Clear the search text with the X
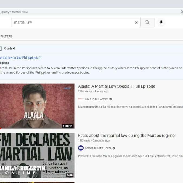This screenshot has width=183, height=183. coord(136,23)
